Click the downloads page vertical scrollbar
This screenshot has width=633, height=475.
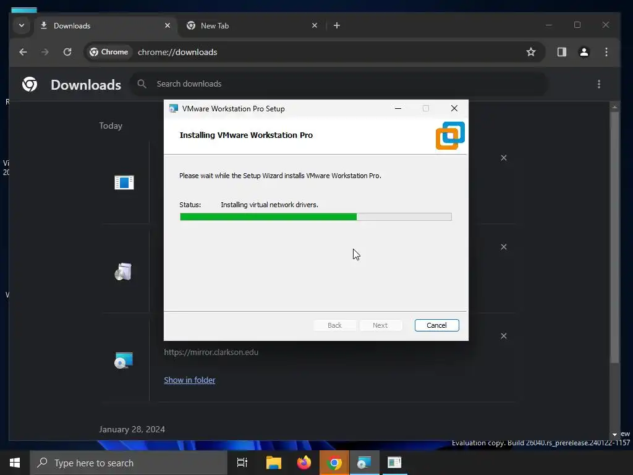(614, 237)
